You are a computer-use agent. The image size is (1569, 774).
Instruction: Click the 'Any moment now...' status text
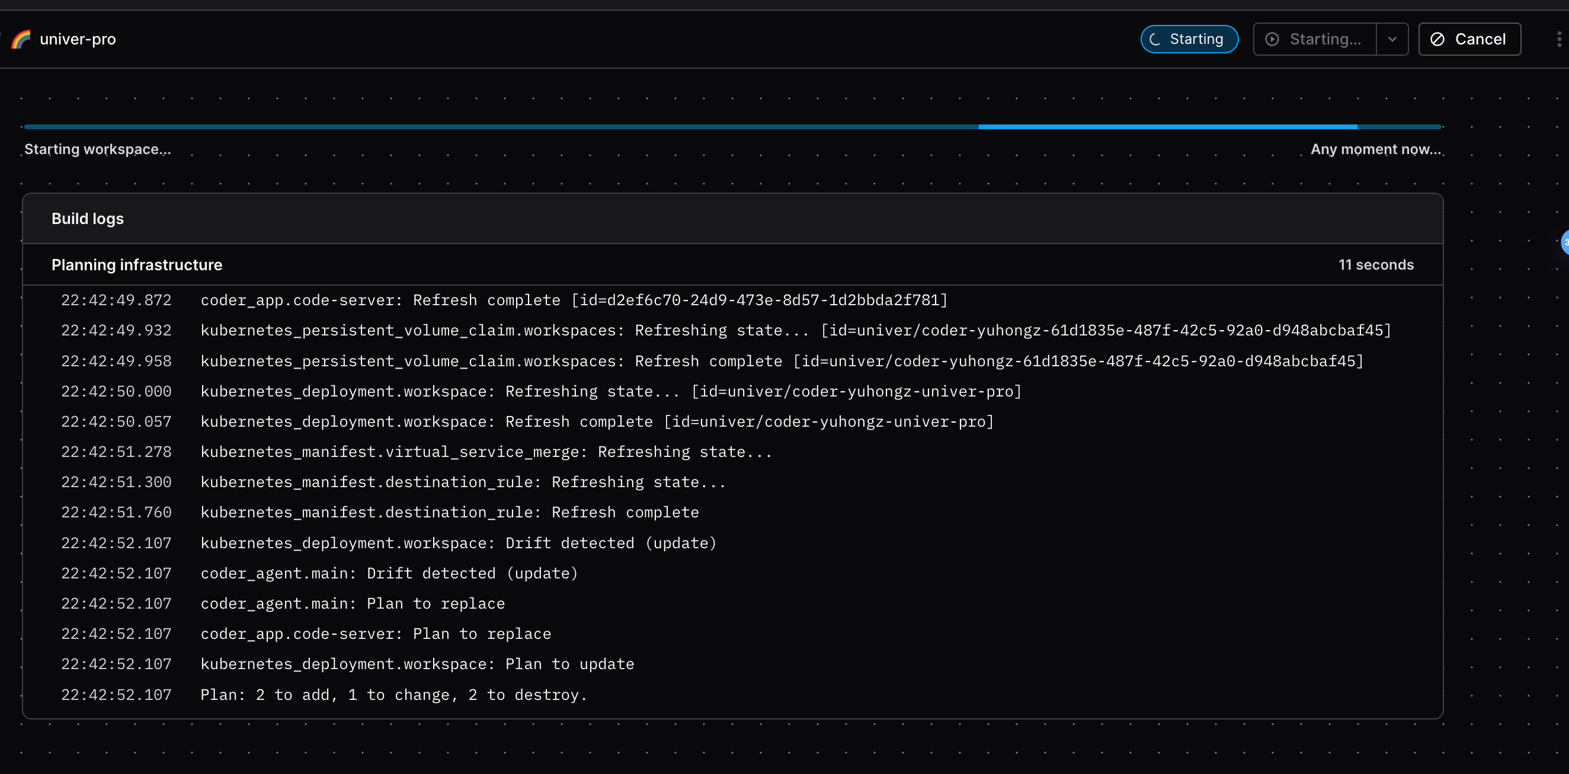(1375, 149)
